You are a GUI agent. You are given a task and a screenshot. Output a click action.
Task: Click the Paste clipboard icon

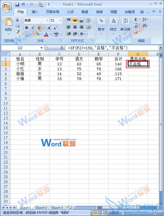pos(8,22)
